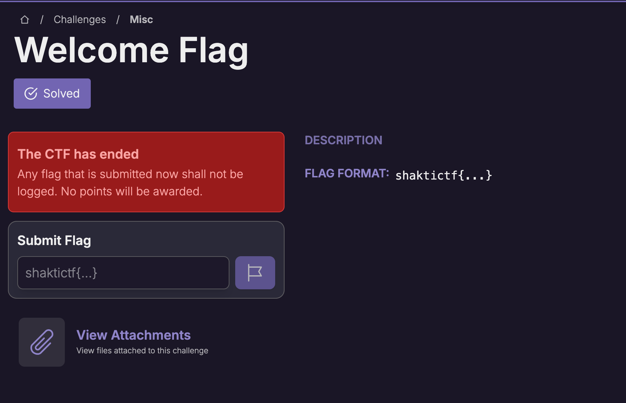Open the View Attachments link
Image resolution: width=626 pixels, height=403 pixels.
click(134, 335)
